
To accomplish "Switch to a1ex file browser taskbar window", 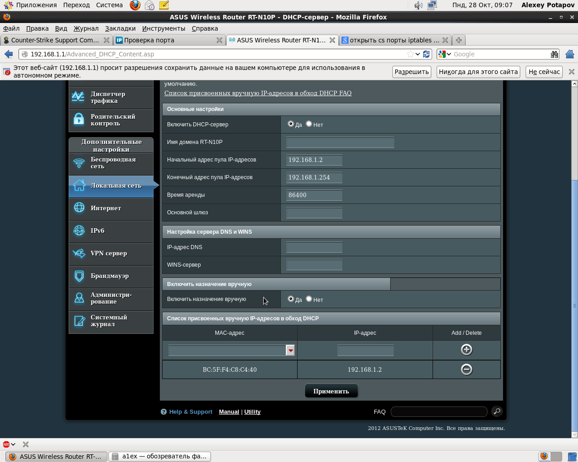I will click(x=160, y=457).
